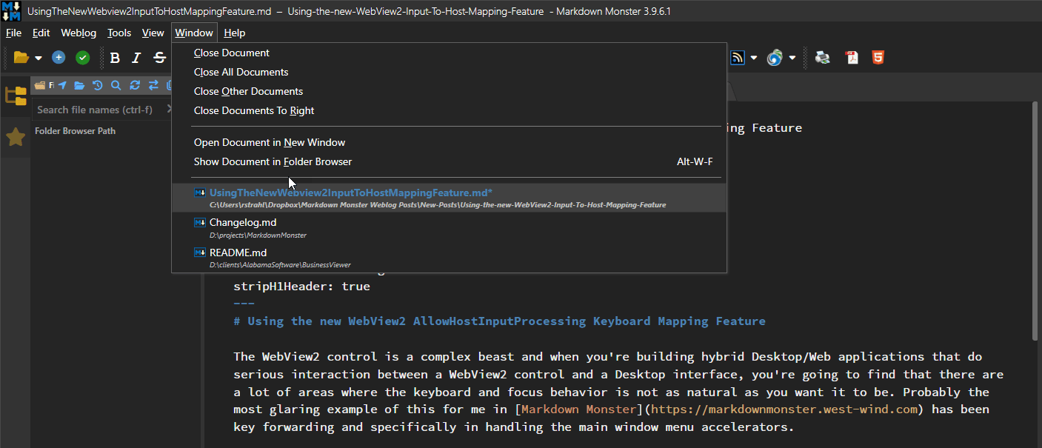Viewport: 1042px width, 448px height.
Task: Switch to the Changelog.md document
Action: tap(449, 228)
